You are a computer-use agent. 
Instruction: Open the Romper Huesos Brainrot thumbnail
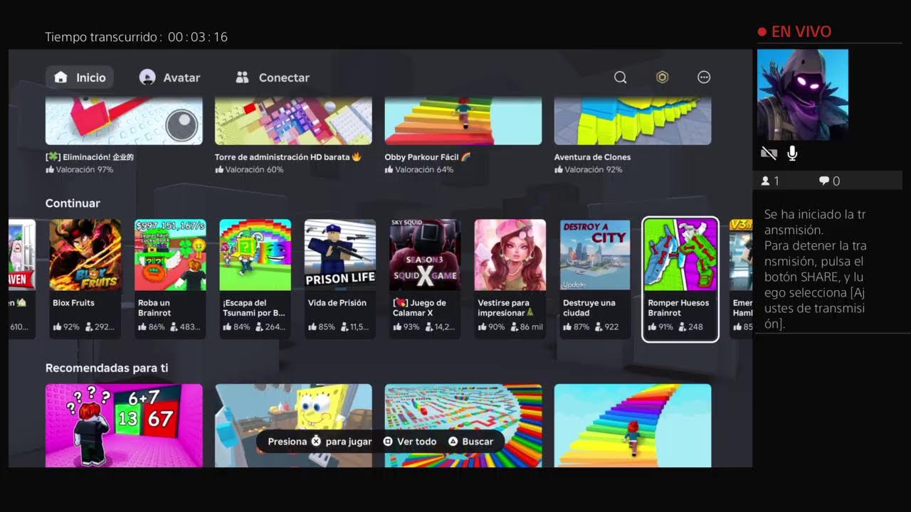[680, 255]
